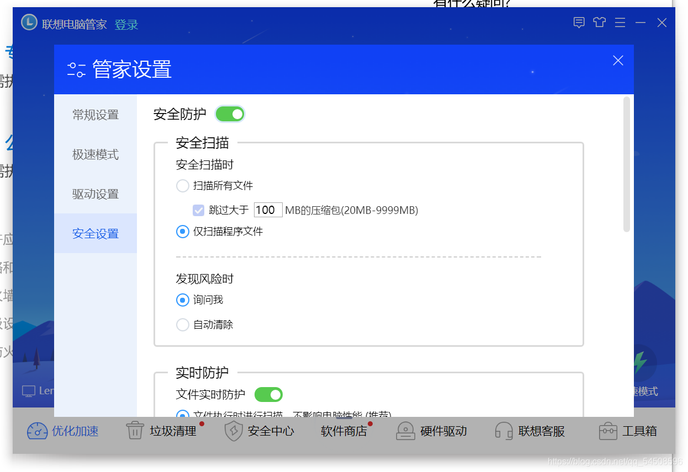
Task: Click the 安全扫描时 label text
Action: click(204, 165)
